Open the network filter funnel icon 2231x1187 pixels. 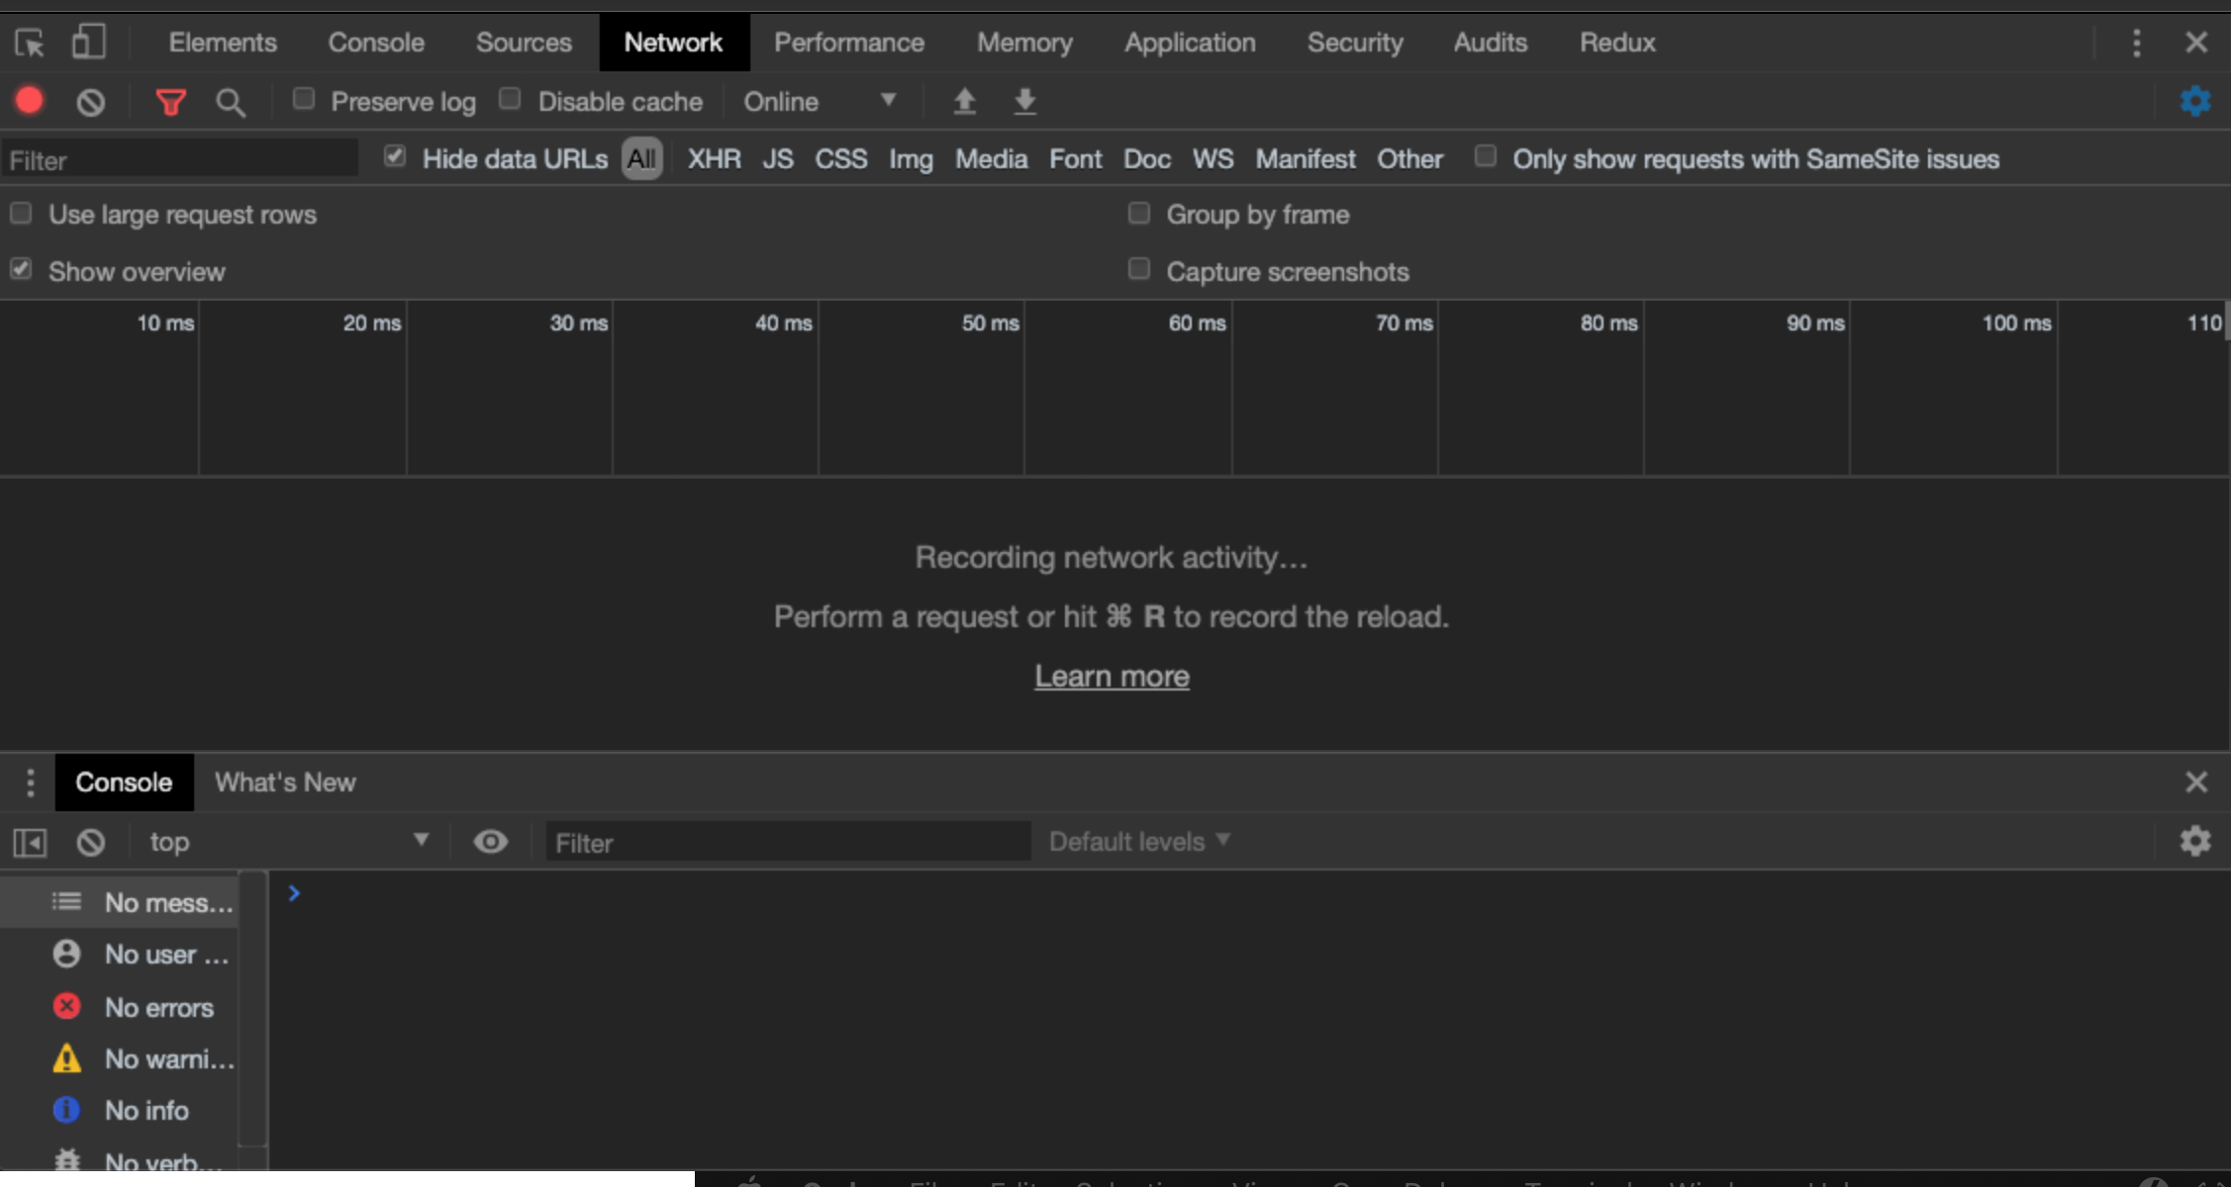click(x=170, y=101)
